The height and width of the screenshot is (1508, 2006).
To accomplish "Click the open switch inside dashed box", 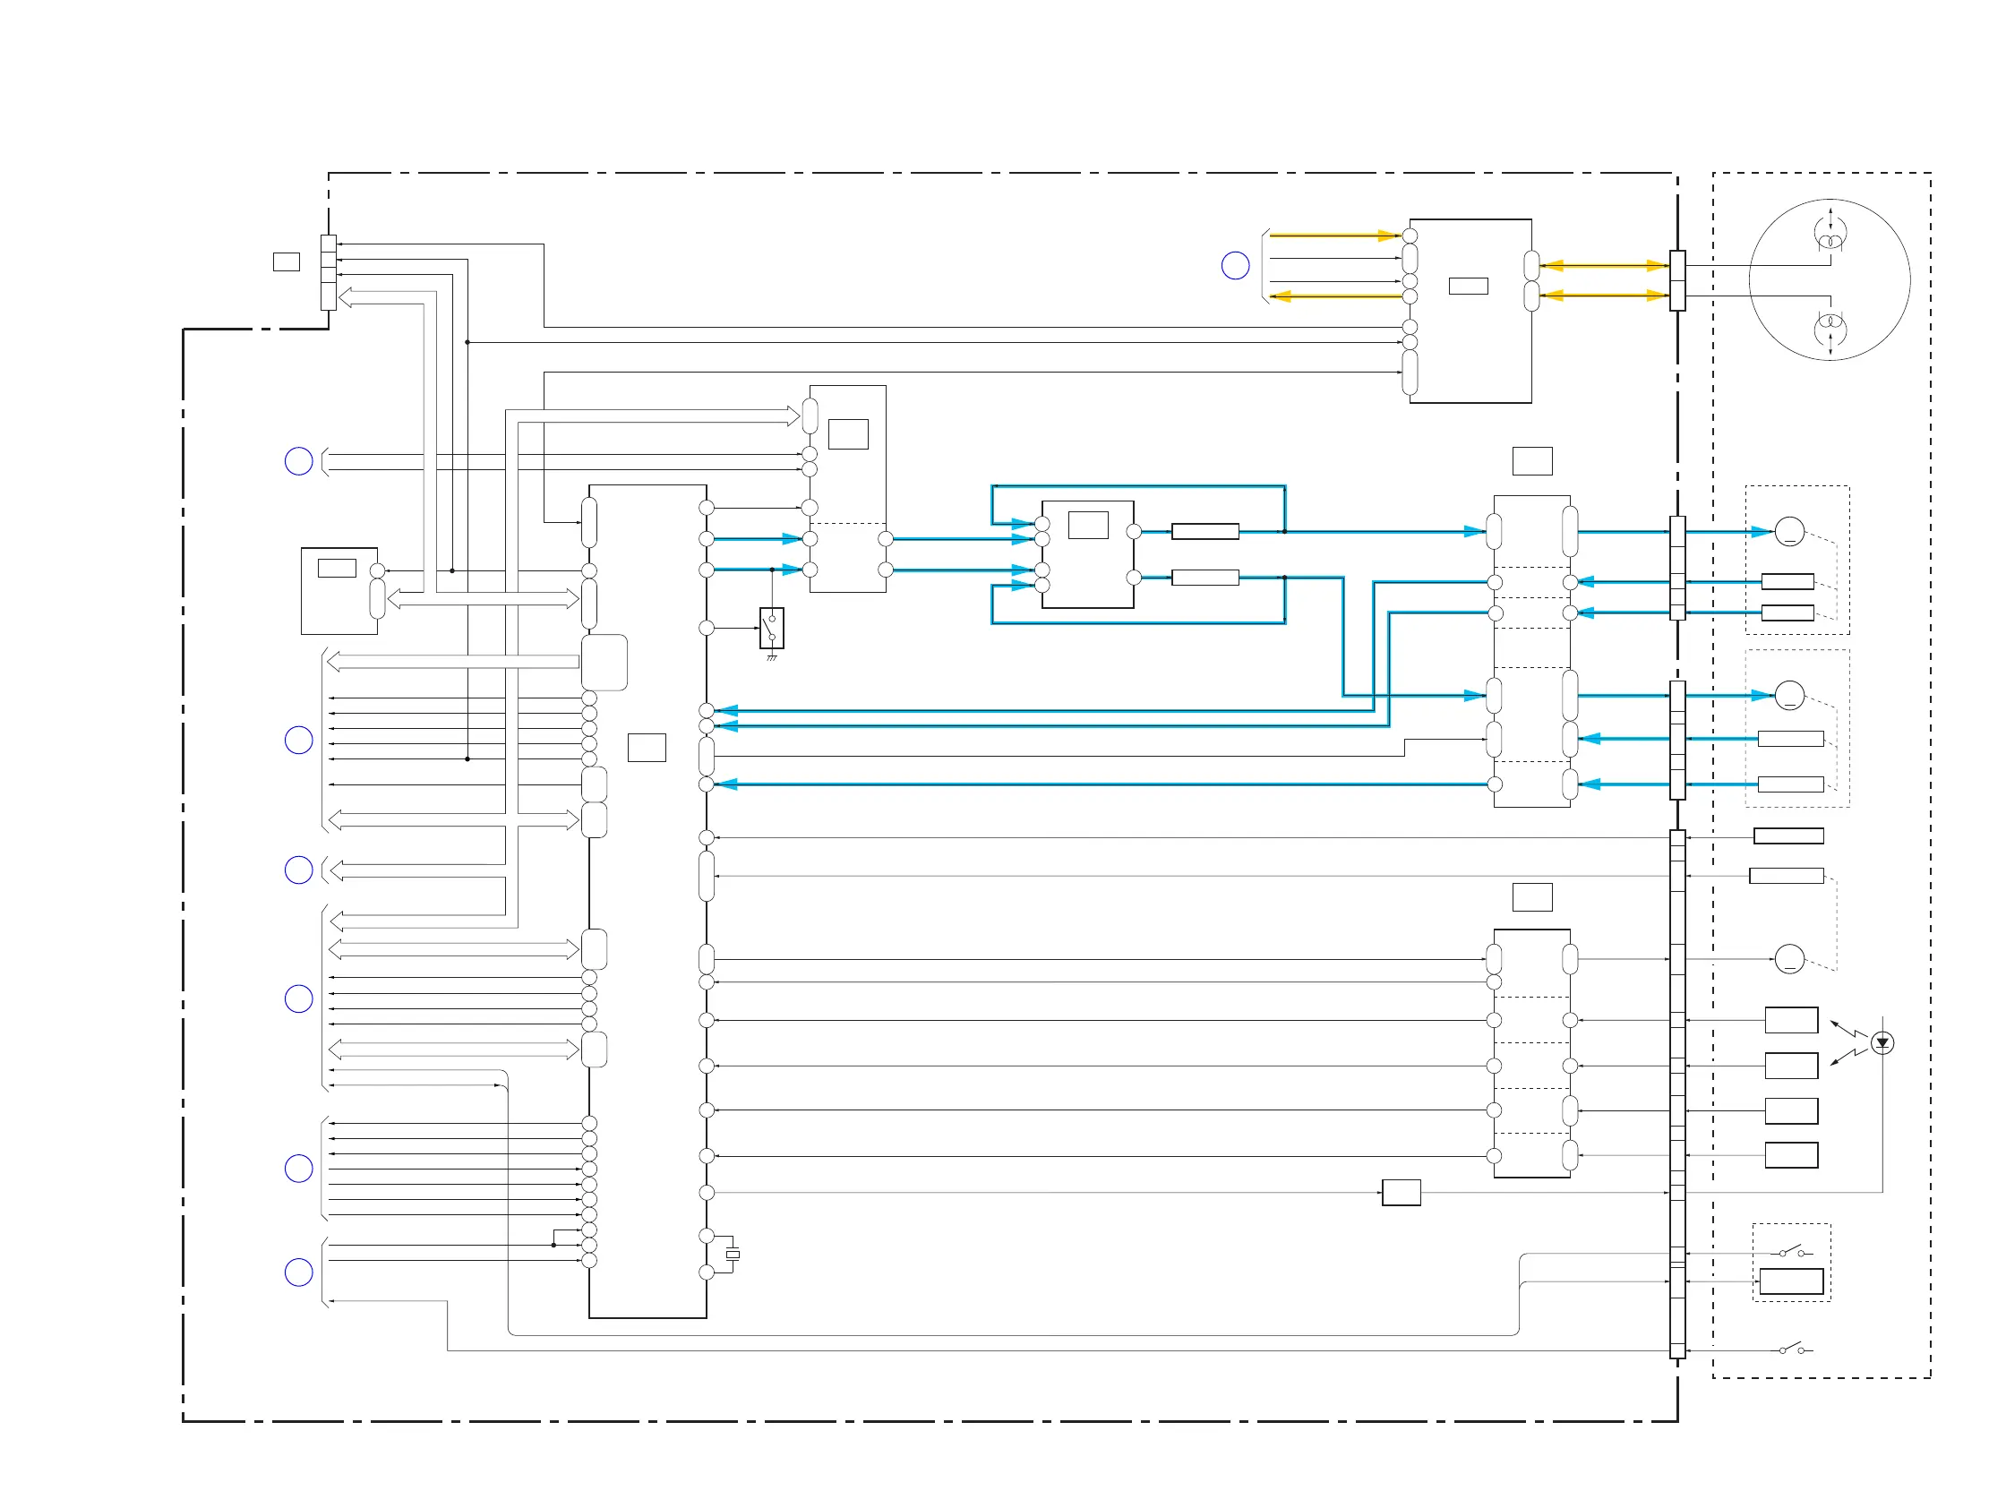I will (x=1791, y=1253).
